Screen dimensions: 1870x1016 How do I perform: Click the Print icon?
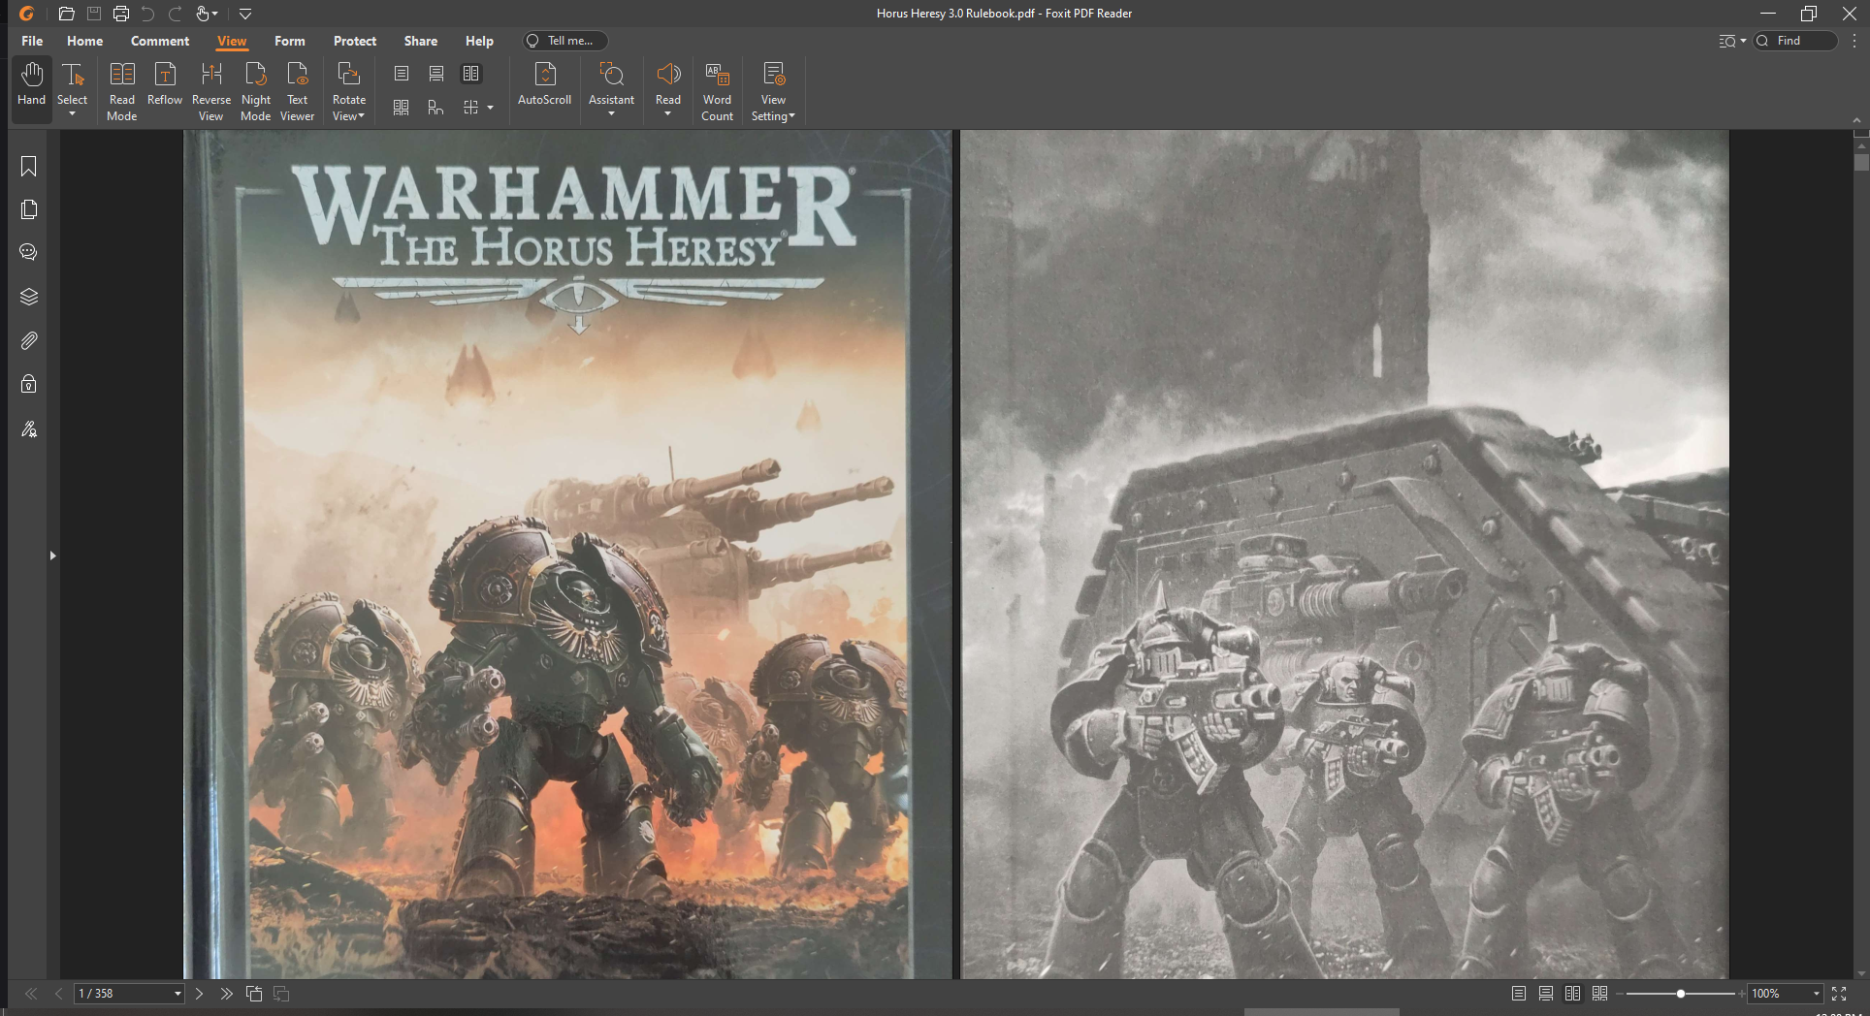(x=121, y=14)
